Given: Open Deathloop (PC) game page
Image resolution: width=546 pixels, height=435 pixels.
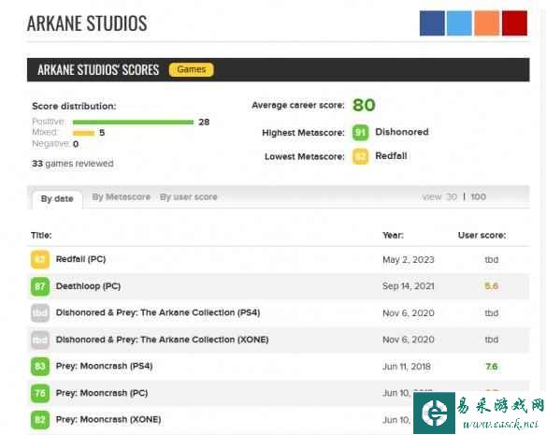Looking at the screenshot, I should 89,286.
